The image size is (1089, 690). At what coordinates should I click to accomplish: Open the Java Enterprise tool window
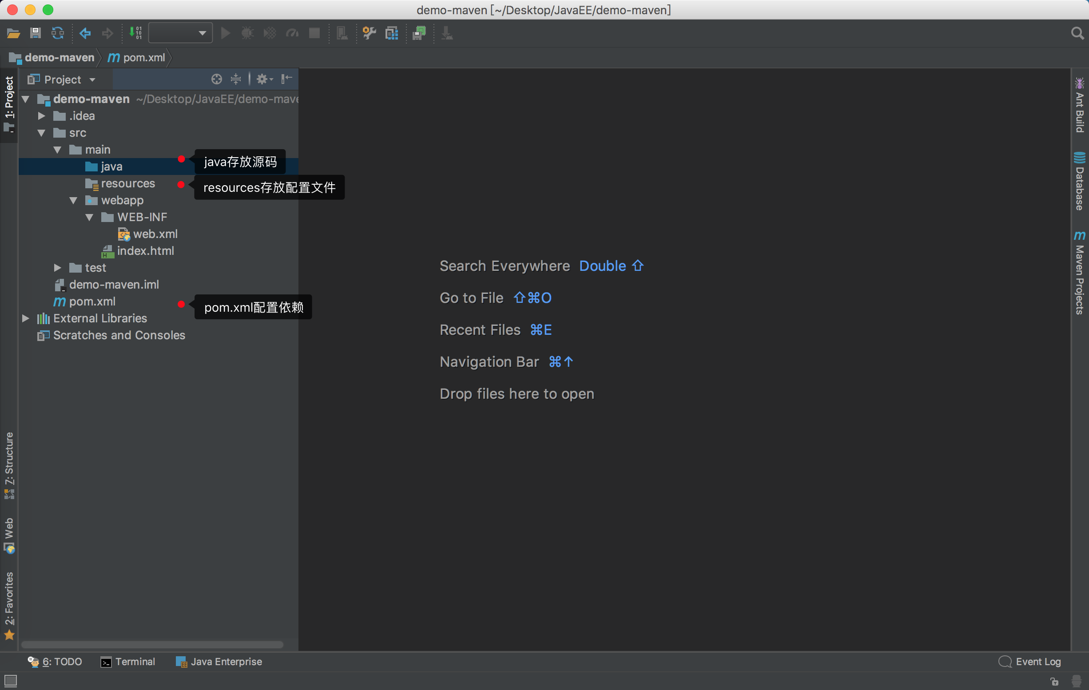click(x=219, y=662)
